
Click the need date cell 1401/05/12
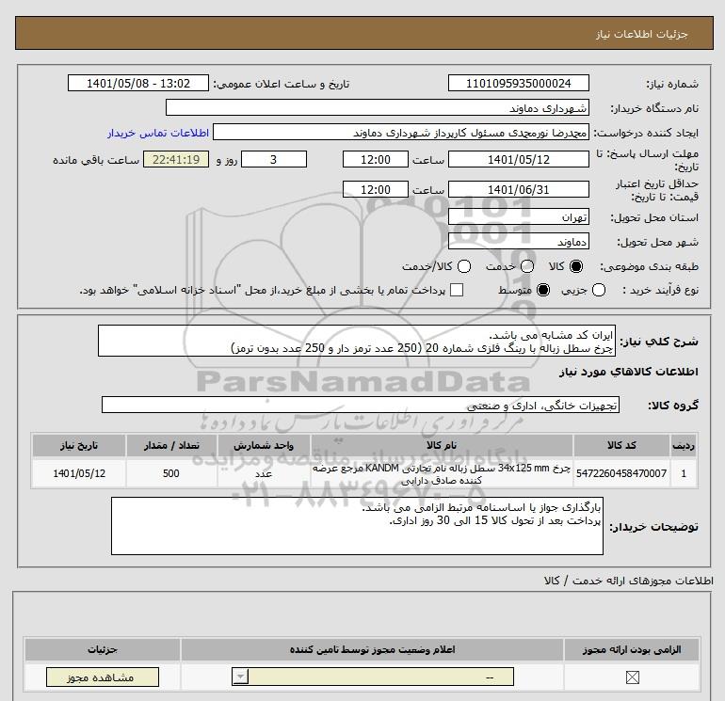tap(78, 473)
